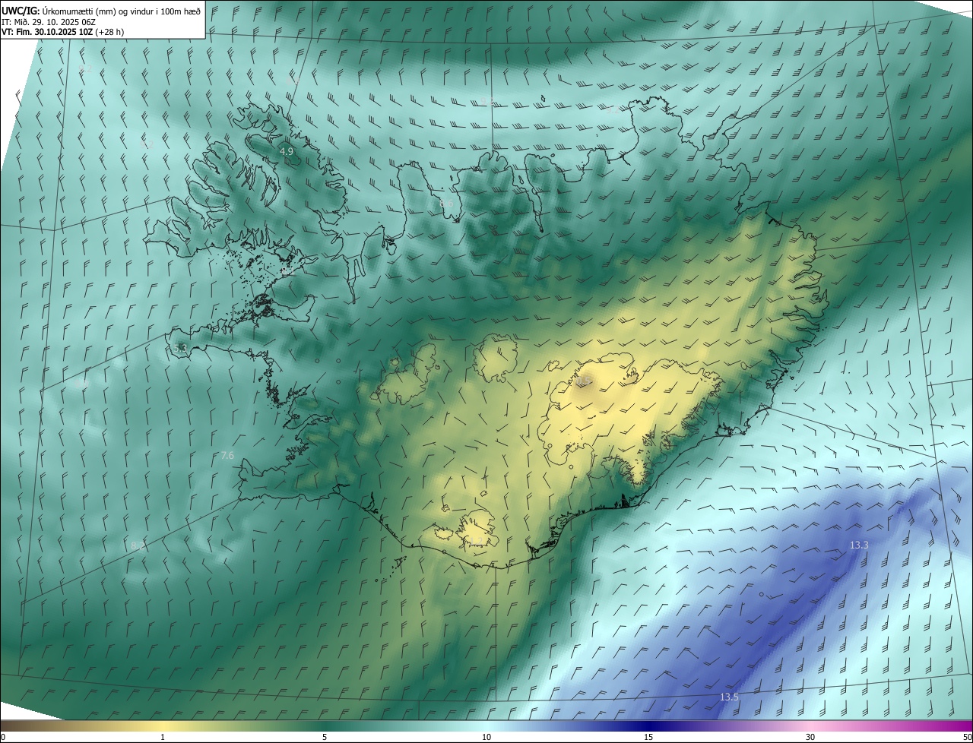
Task: Click the 5 label on the colour scale
Action: click(x=325, y=738)
